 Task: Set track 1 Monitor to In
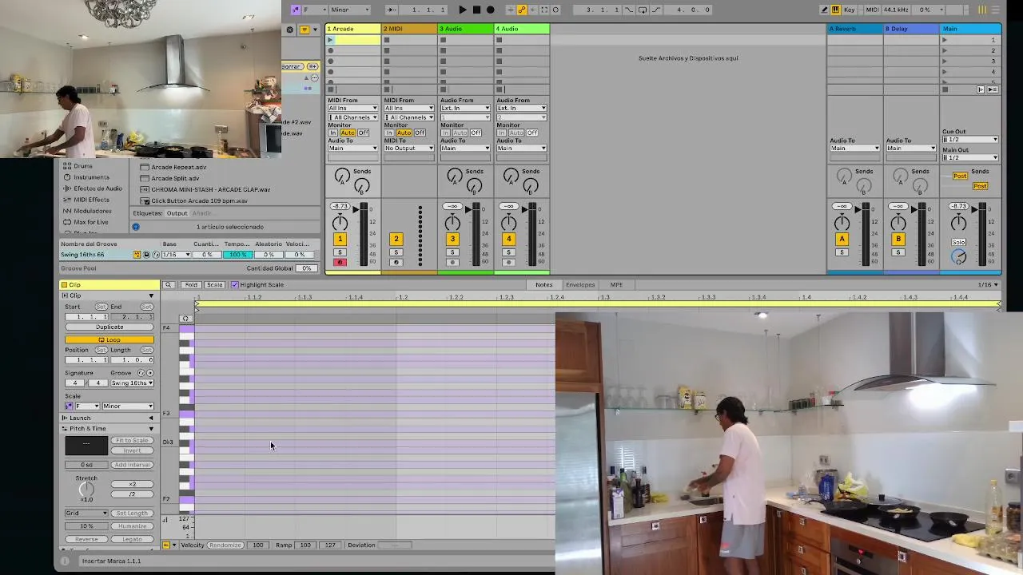[332, 133]
